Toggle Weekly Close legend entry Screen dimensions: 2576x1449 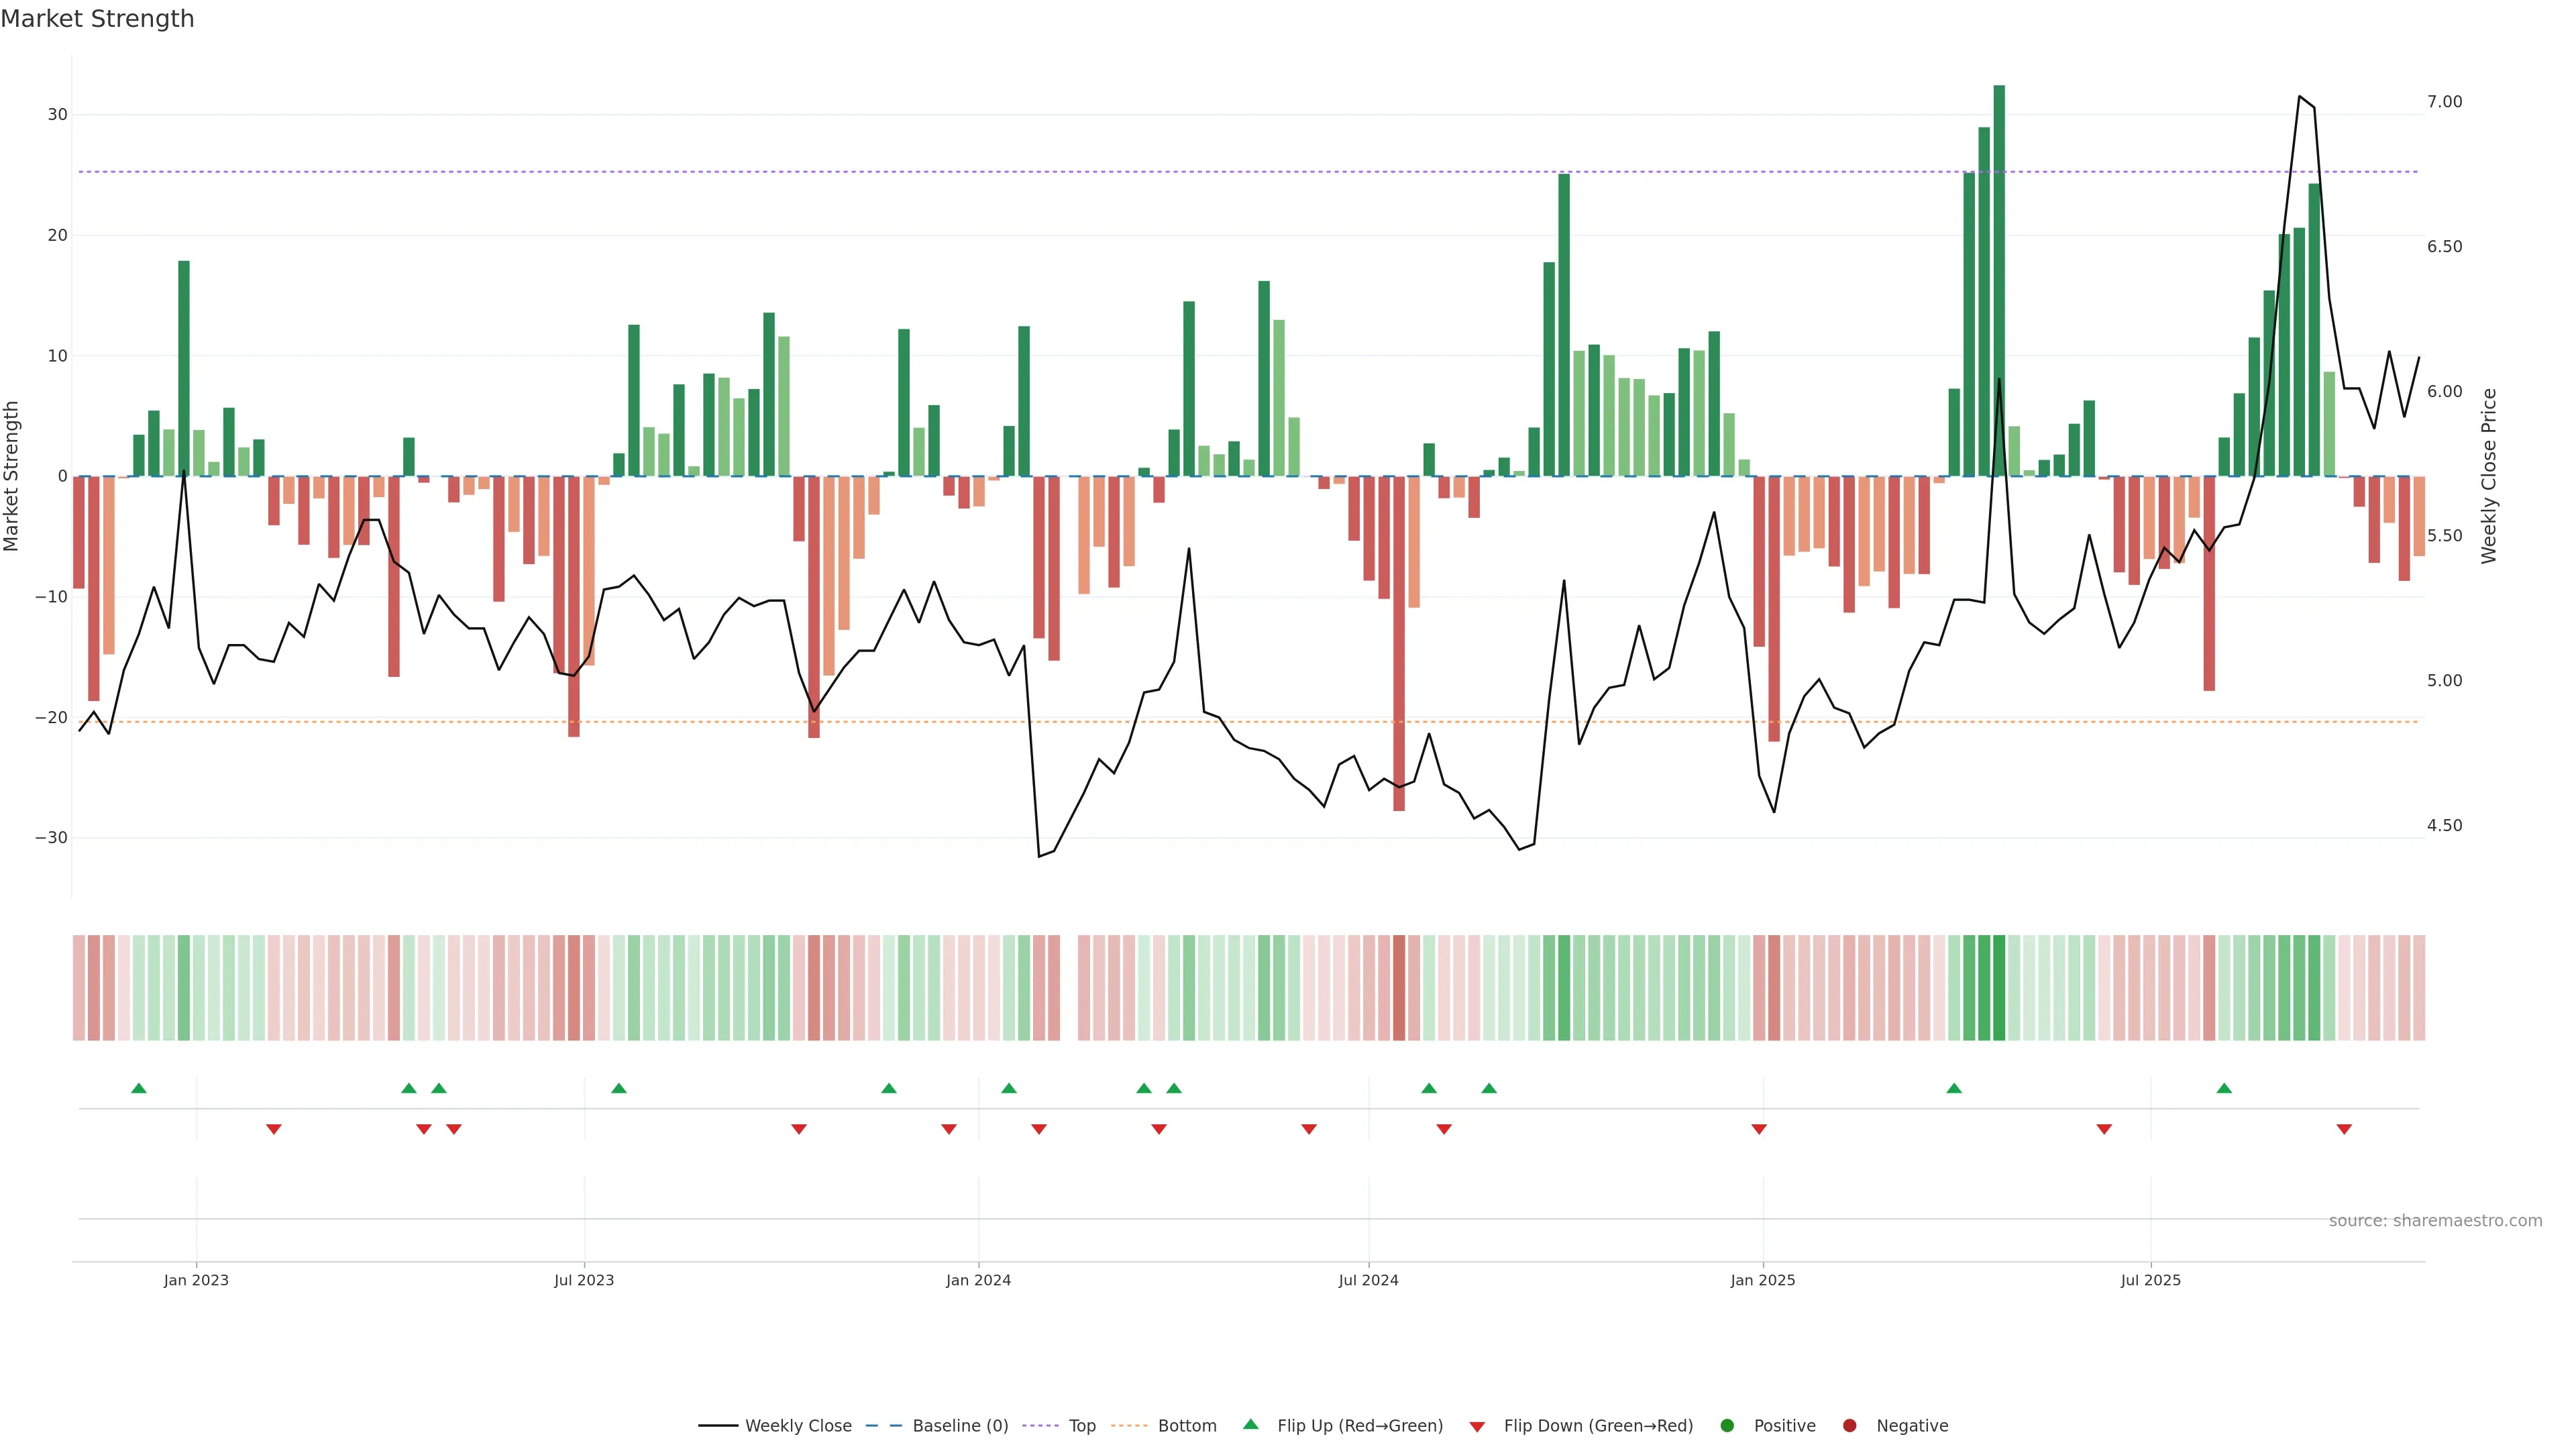797,1426
